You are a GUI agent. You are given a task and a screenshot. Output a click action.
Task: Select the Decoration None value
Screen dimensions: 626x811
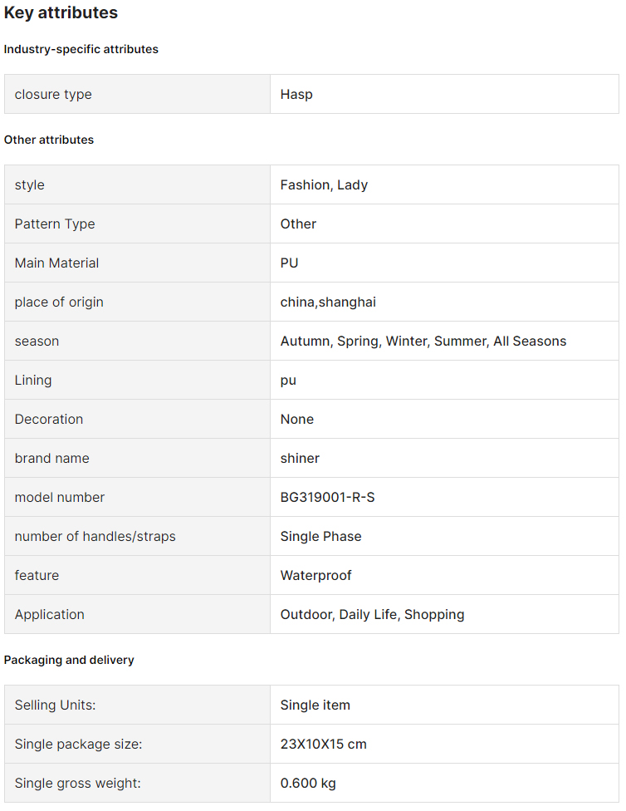click(296, 419)
